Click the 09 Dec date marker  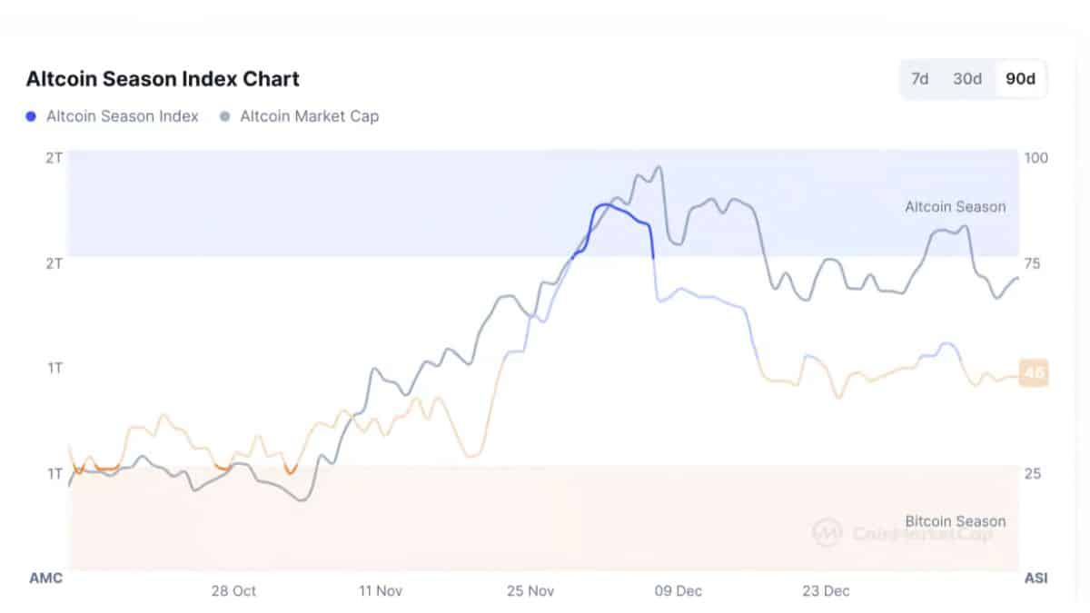tap(677, 590)
